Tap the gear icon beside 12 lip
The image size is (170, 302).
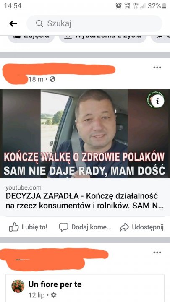[53, 295]
